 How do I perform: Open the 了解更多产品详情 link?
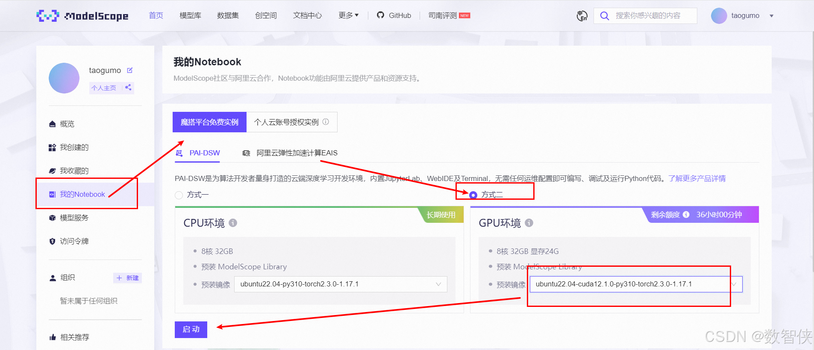point(697,178)
